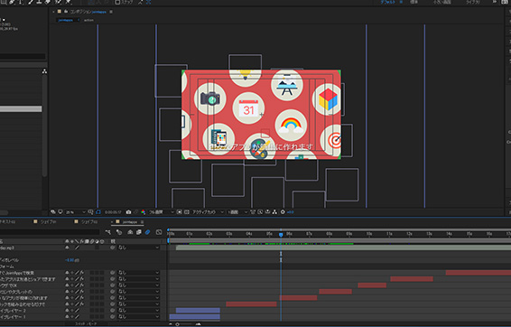
Task: Toggle mask and shape path visibility icon
Action: coord(98,212)
